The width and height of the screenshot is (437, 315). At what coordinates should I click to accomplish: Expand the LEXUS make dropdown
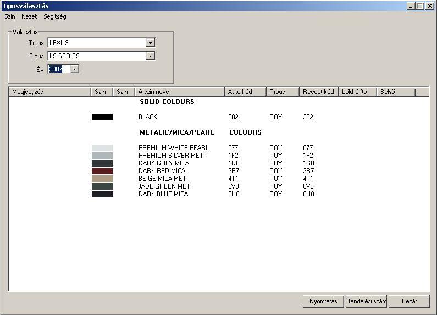point(151,43)
